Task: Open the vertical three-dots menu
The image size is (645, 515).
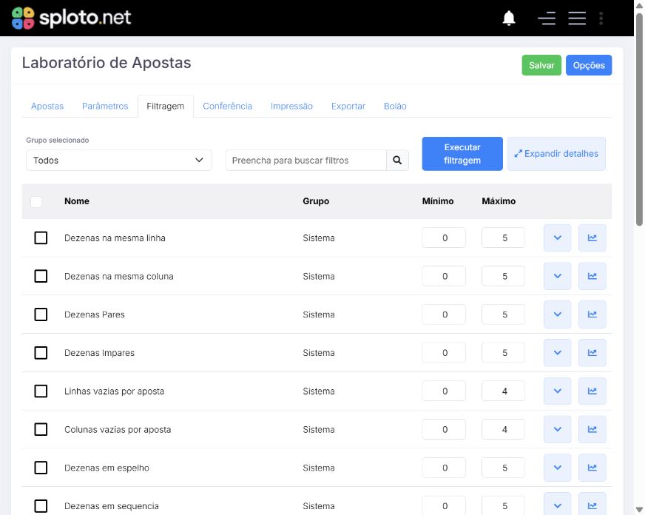Action: click(601, 18)
